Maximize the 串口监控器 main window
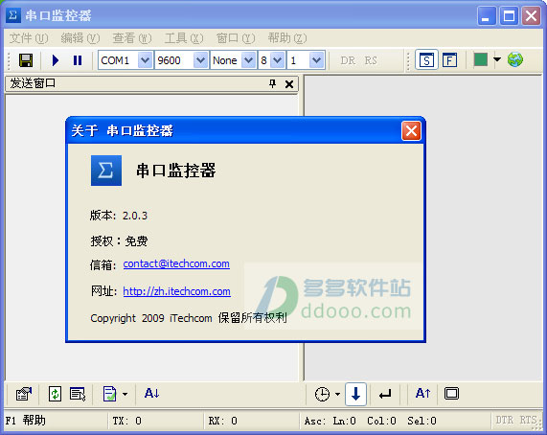 click(509, 15)
